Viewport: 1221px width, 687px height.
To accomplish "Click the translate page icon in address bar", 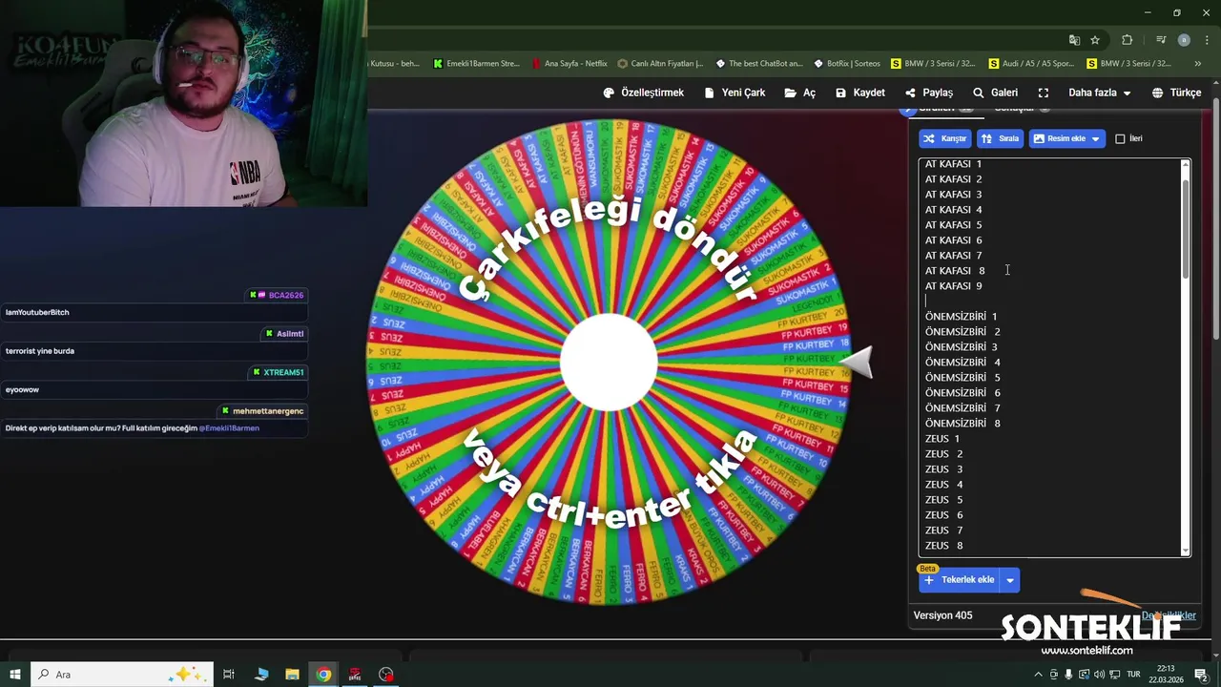I will coord(1074,40).
